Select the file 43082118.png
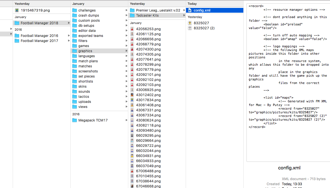330x188 pixels. (148, 125)
